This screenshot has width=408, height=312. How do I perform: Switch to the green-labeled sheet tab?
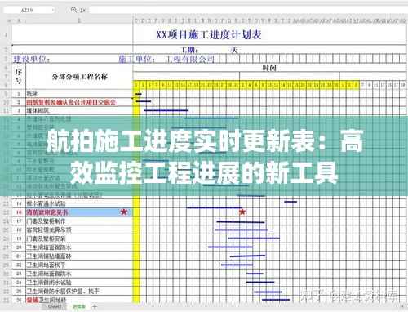(x=79, y=306)
